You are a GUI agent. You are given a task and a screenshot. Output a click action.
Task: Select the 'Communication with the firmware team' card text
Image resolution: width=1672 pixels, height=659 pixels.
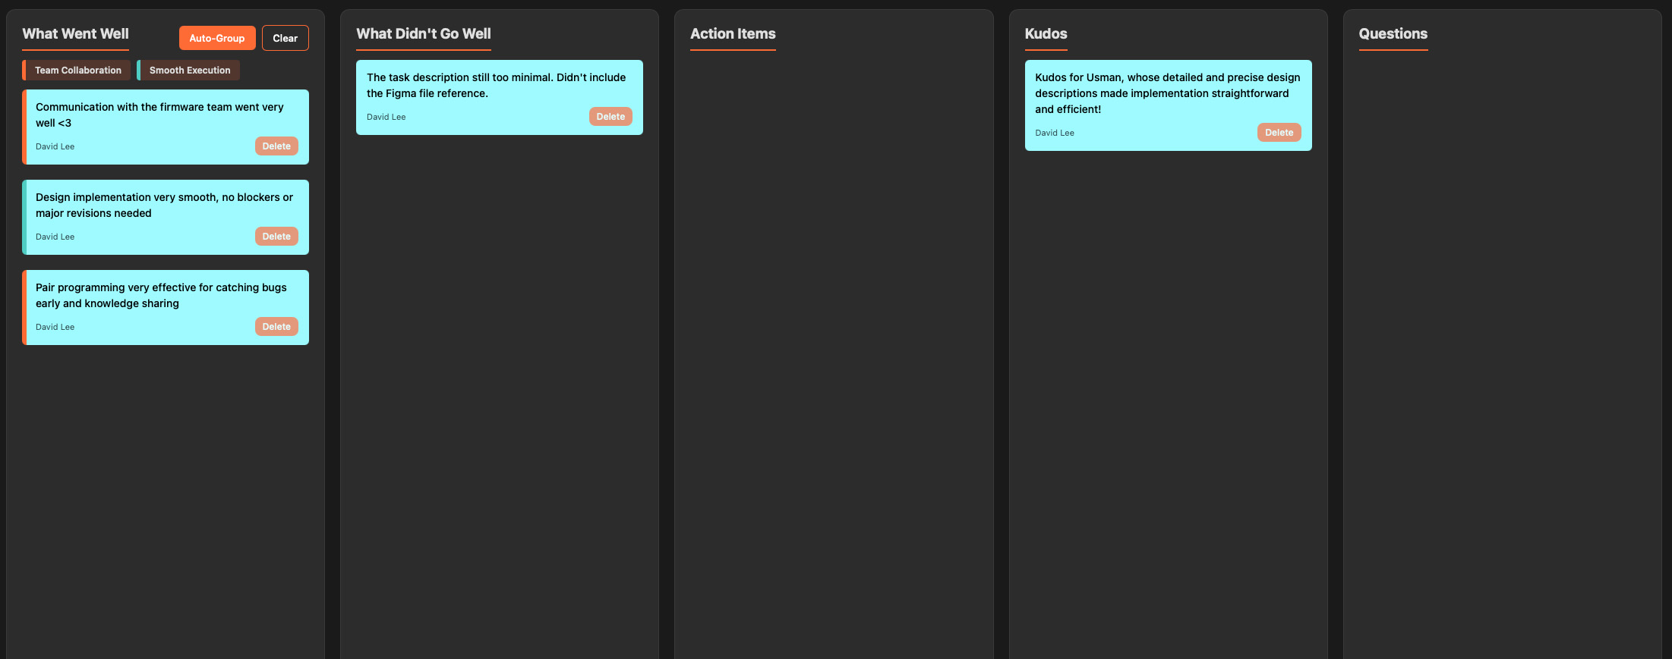[x=159, y=115]
